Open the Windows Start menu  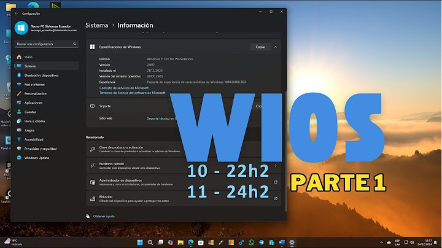(140, 242)
